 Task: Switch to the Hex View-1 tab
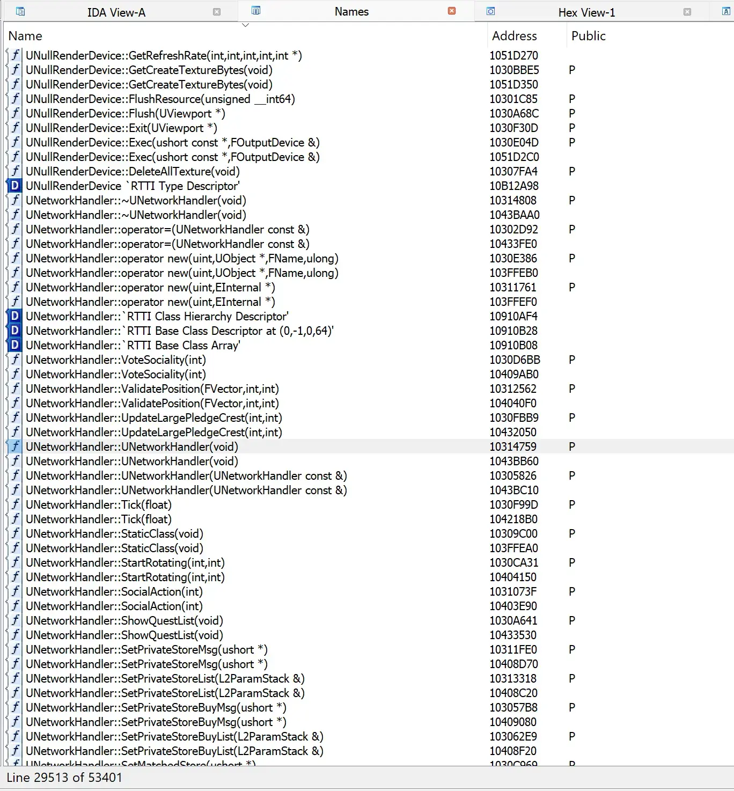[x=586, y=12]
